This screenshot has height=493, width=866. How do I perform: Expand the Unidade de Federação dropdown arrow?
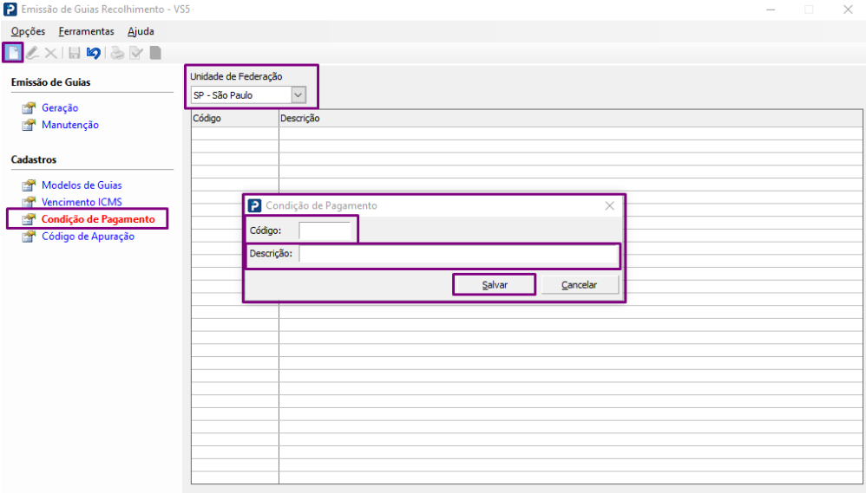[299, 94]
